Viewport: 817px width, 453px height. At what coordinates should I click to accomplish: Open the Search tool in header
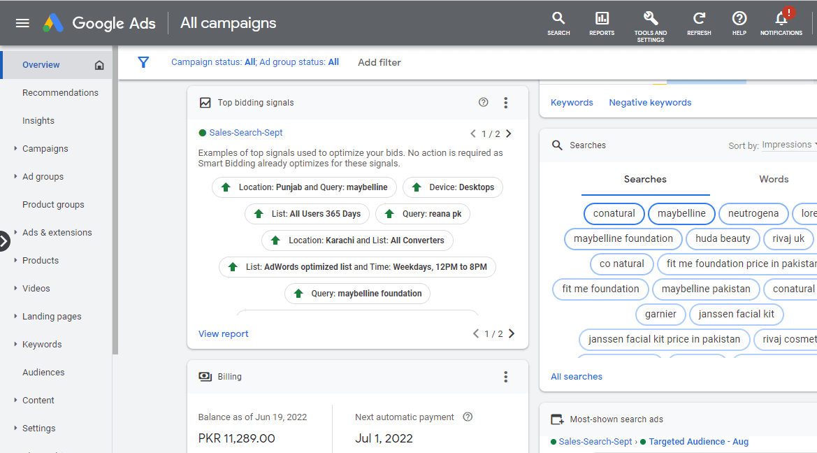pos(558,24)
